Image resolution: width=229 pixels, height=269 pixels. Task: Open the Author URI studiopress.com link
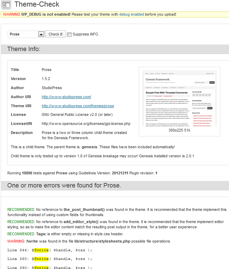coord(66,97)
